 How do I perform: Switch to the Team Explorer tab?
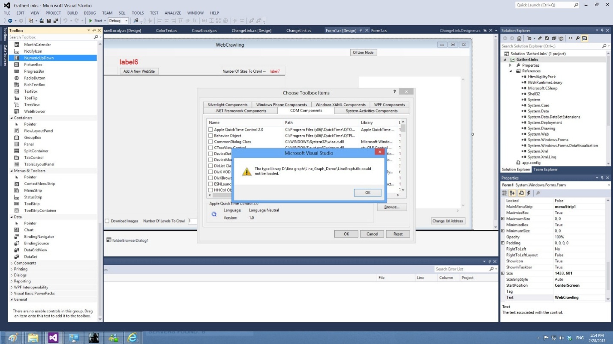click(x=545, y=169)
